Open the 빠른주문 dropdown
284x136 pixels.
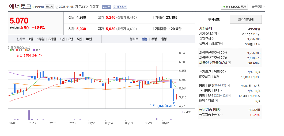pyautogui.click(x=258, y=7)
